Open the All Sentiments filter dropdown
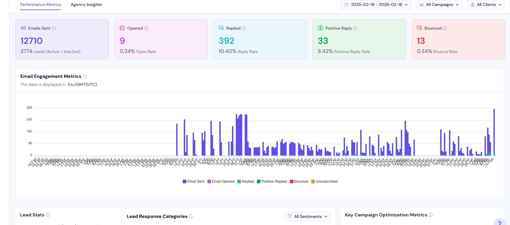 [307, 216]
